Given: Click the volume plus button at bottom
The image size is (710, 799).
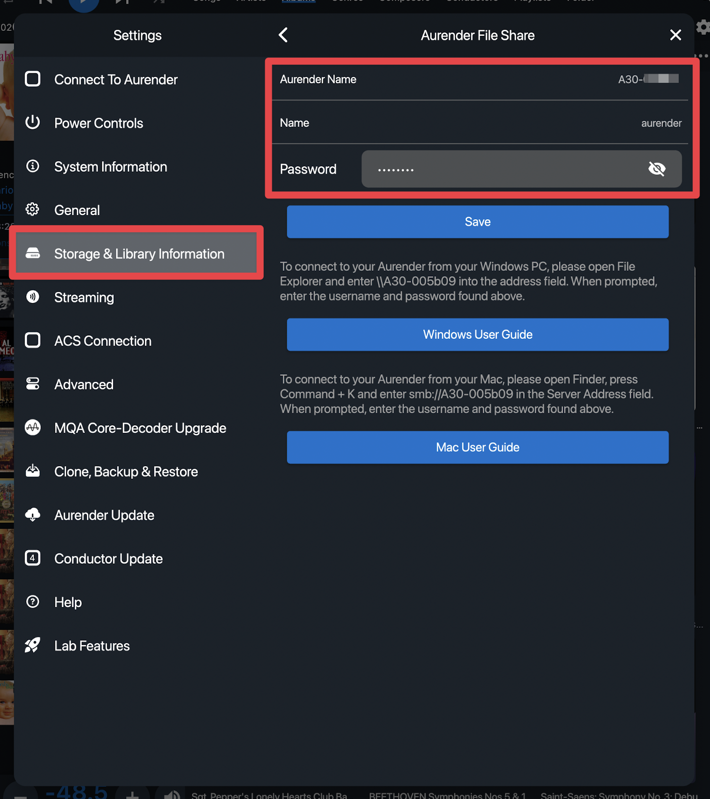Looking at the screenshot, I should pos(132,794).
